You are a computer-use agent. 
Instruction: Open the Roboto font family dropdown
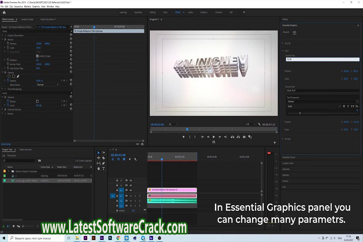click(323, 101)
